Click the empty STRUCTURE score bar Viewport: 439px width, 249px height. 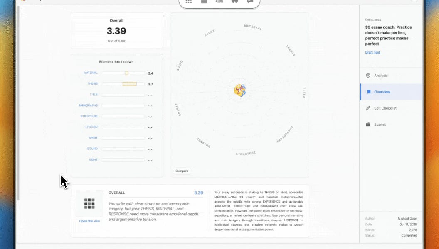pyautogui.click(x=123, y=117)
